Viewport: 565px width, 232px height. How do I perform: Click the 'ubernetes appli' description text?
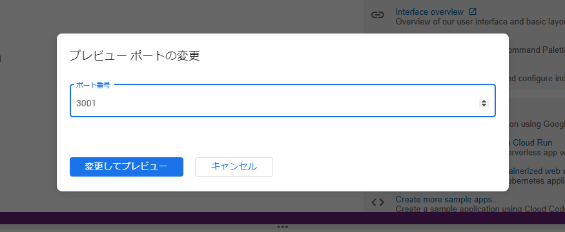[x=537, y=180]
